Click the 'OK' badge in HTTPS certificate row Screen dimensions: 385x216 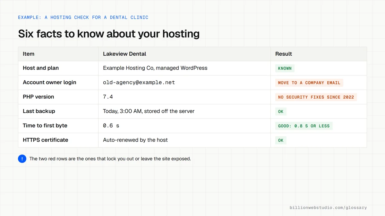(281, 140)
